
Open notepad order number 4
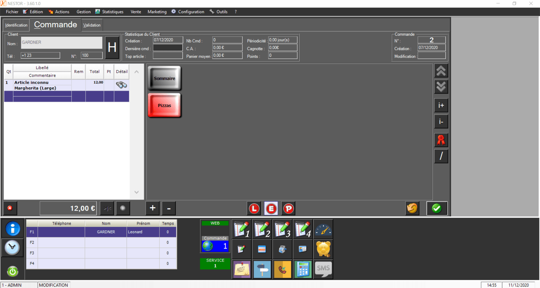(303, 229)
